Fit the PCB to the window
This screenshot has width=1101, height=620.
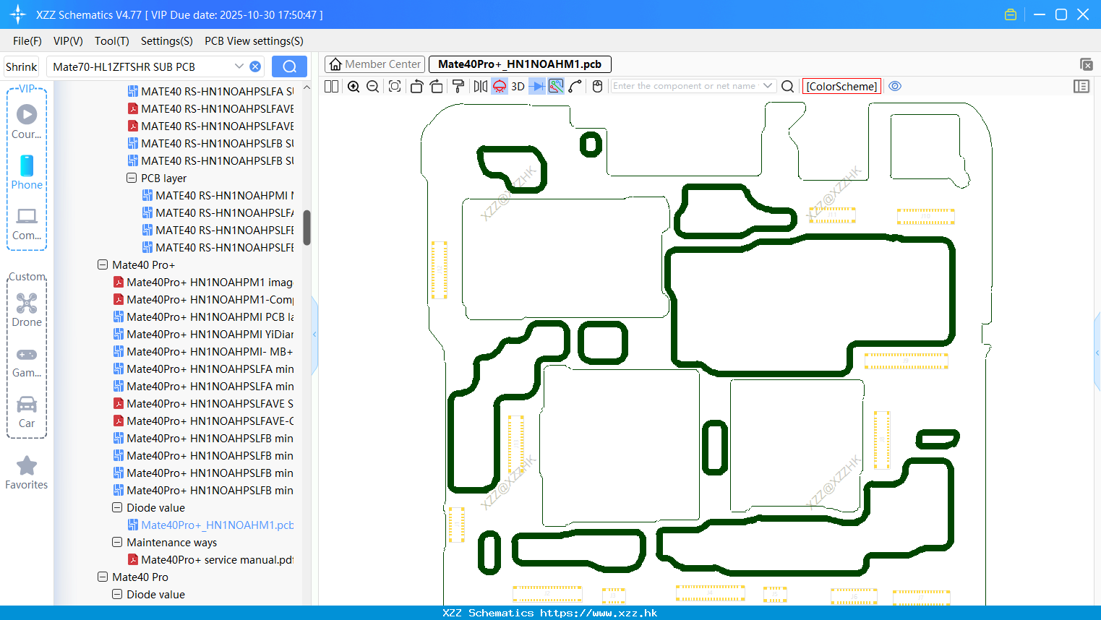395,86
